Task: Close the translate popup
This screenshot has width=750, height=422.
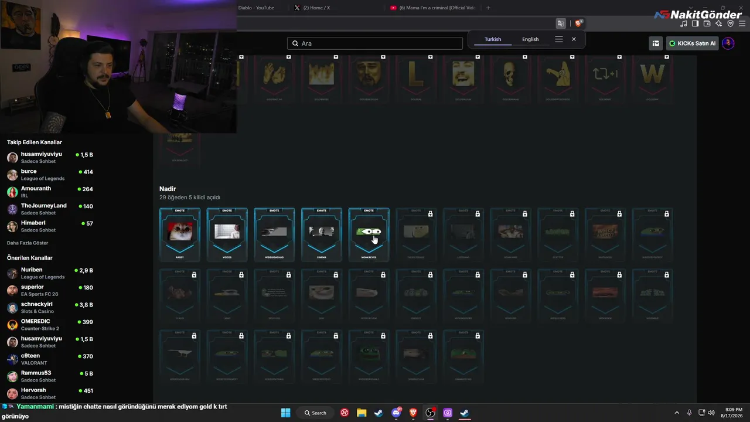Action: pos(574,39)
